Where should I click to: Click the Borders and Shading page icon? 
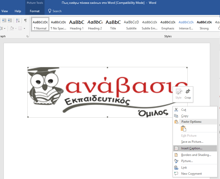coord(176,155)
